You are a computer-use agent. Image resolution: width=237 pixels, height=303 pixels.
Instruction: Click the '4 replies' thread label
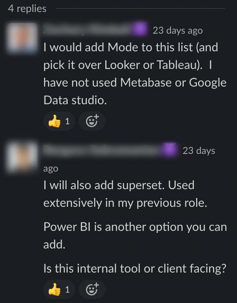(27, 9)
